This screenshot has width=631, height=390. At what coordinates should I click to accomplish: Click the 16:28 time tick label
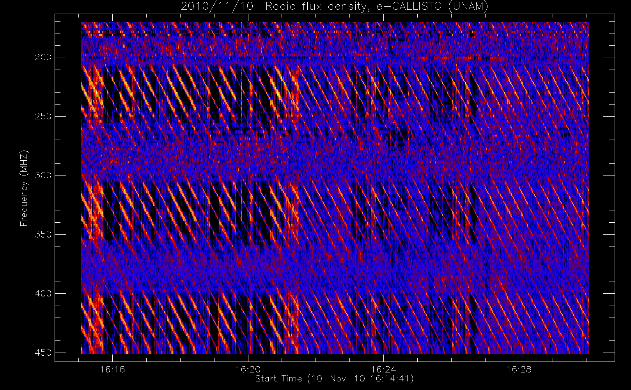(x=519, y=369)
